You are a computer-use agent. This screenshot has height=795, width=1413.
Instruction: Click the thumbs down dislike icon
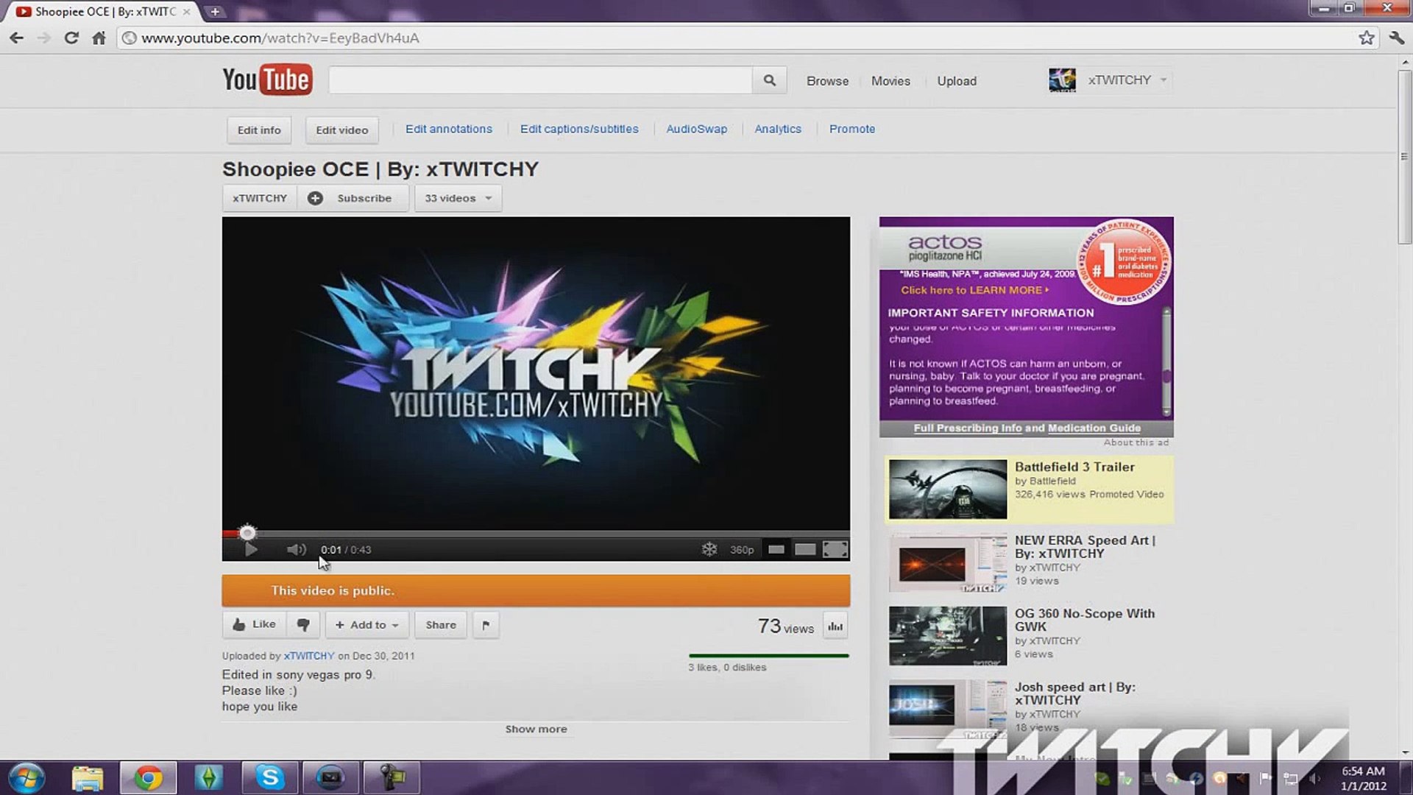point(303,624)
